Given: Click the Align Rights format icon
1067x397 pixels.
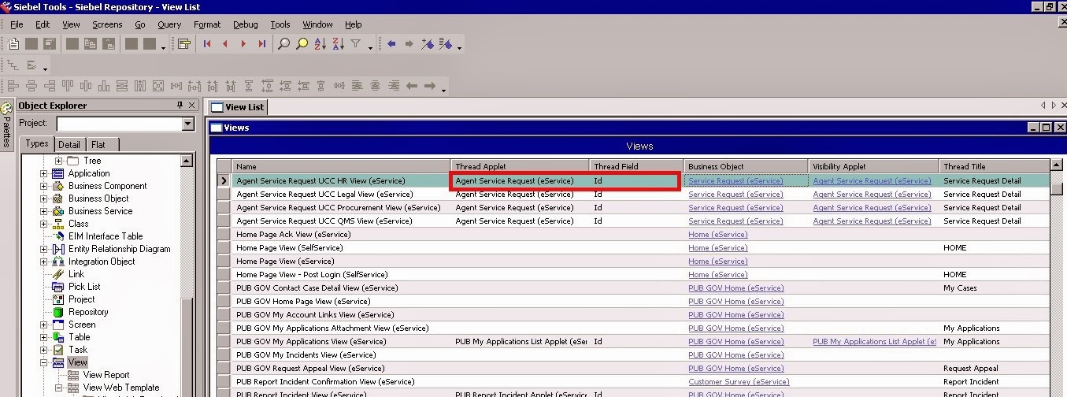Looking at the screenshot, I should [50, 86].
